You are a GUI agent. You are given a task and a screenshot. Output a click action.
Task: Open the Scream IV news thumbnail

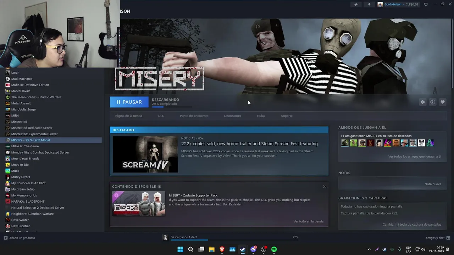pos(145,154)
